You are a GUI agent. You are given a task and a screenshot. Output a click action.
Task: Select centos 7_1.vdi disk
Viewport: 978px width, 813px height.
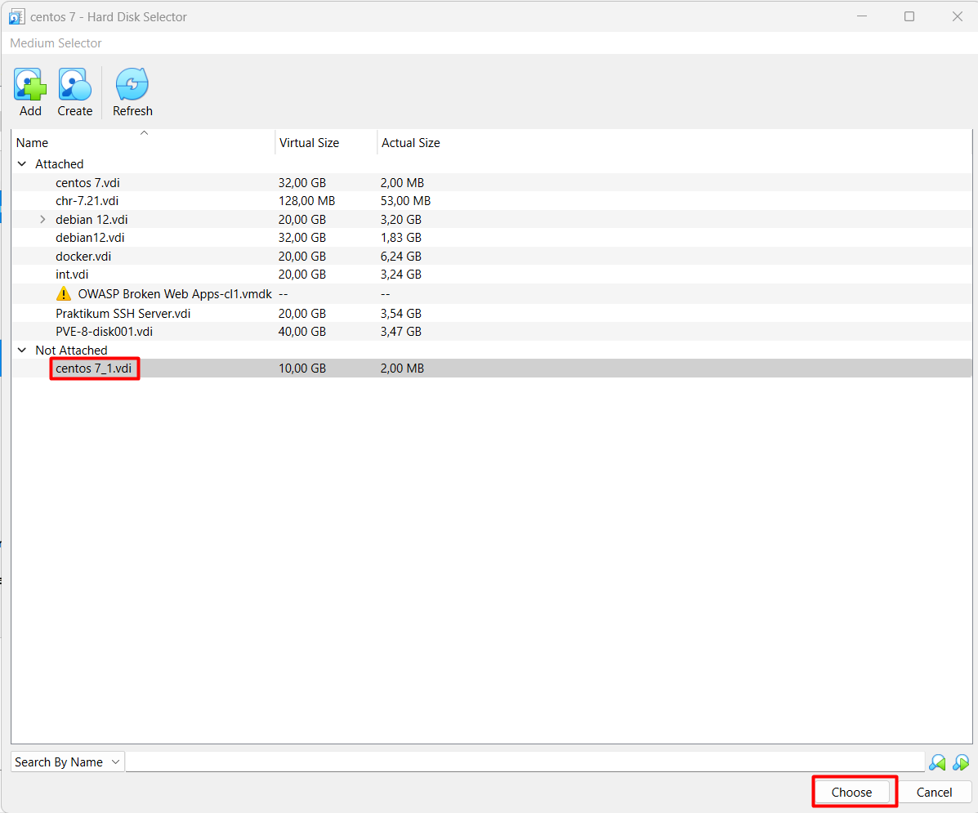[x=93, y=369]
